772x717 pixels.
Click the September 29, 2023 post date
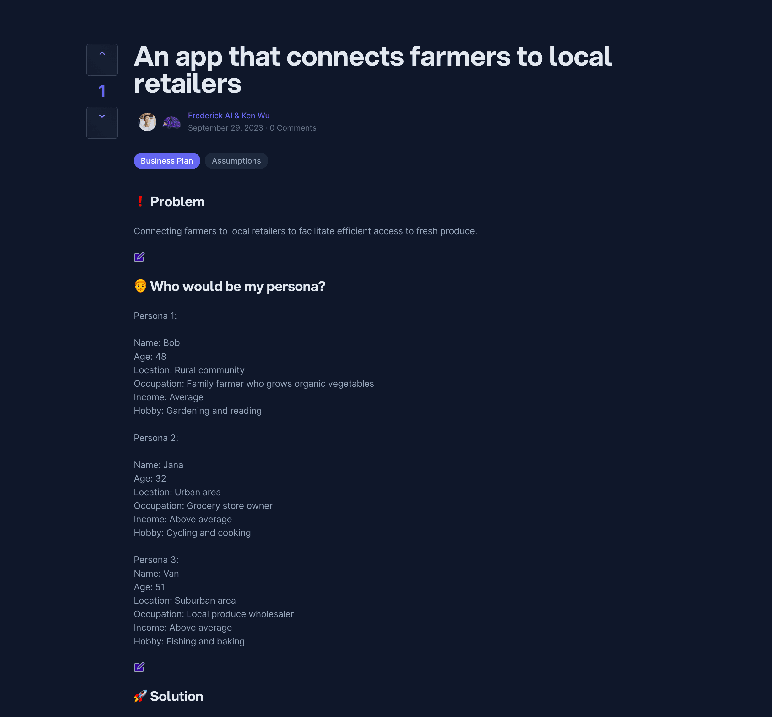pyautogui.click(x=226, y=128)
